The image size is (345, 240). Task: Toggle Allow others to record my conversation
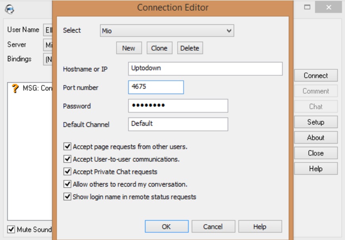[67, 184]
